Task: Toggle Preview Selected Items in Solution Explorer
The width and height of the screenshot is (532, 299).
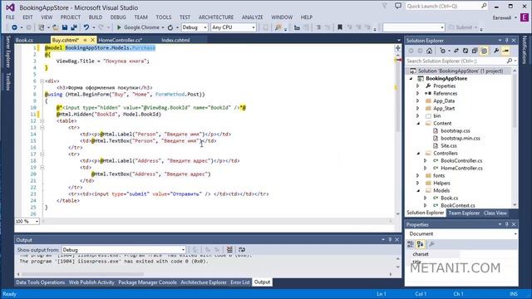Action: tap(505, 51)
